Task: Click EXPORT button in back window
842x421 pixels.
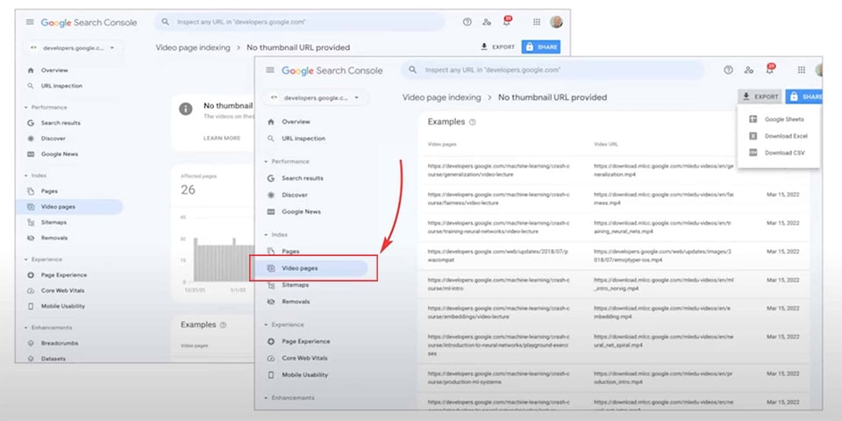Action: [498, 47]
